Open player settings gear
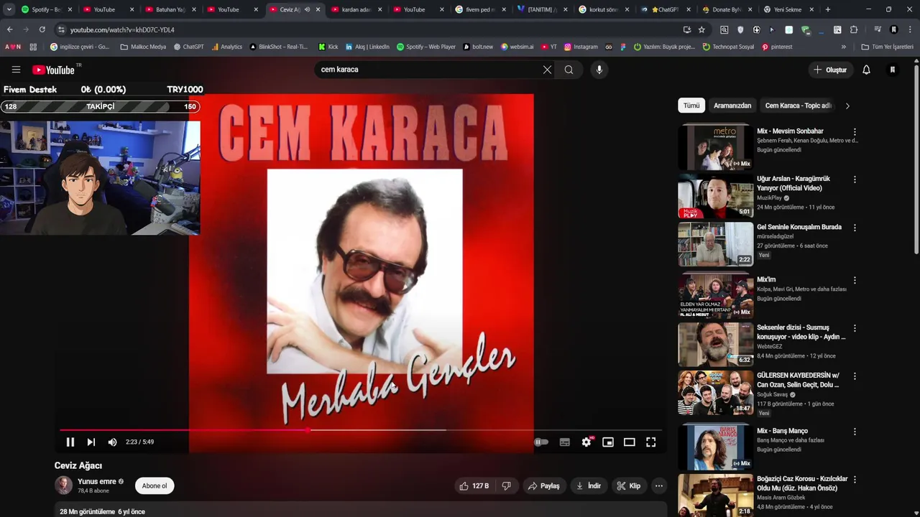Screen dimensions: 920x517 (x=586, y=442)
